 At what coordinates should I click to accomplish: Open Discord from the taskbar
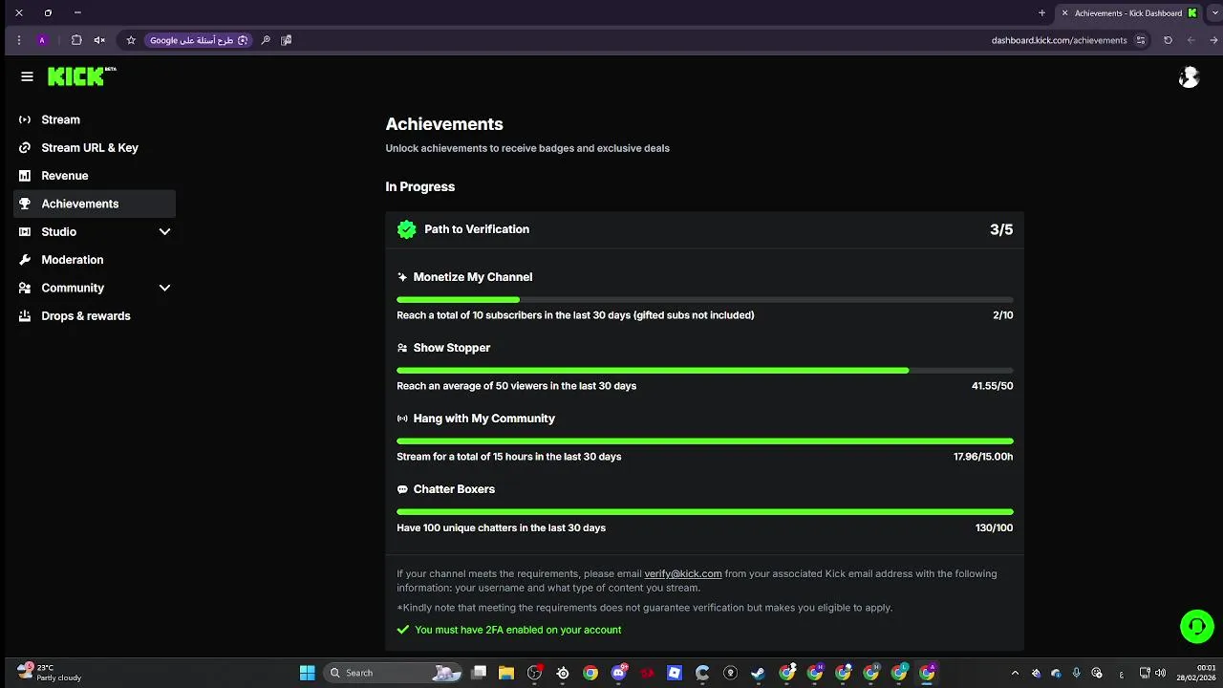coord(619,673)
